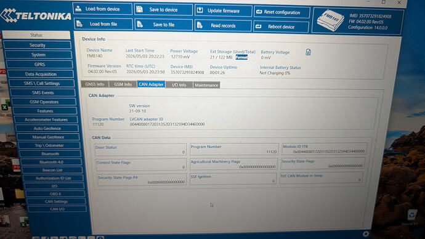Click the Program Number CAN data field

234,149
